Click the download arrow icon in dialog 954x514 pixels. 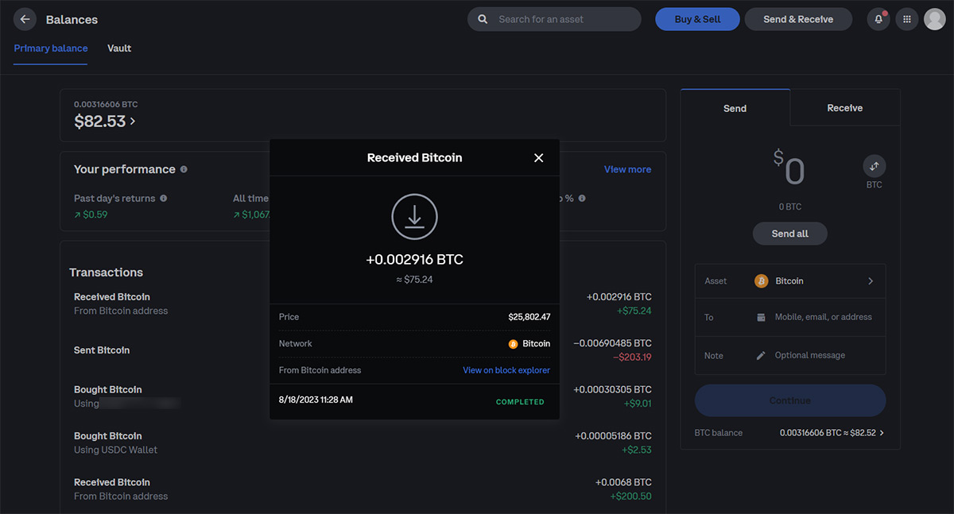[x=414, y=217]
